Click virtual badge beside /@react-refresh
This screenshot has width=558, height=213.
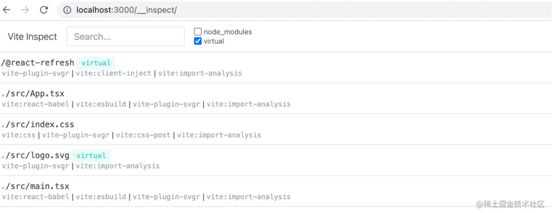[x=96, y=63]
